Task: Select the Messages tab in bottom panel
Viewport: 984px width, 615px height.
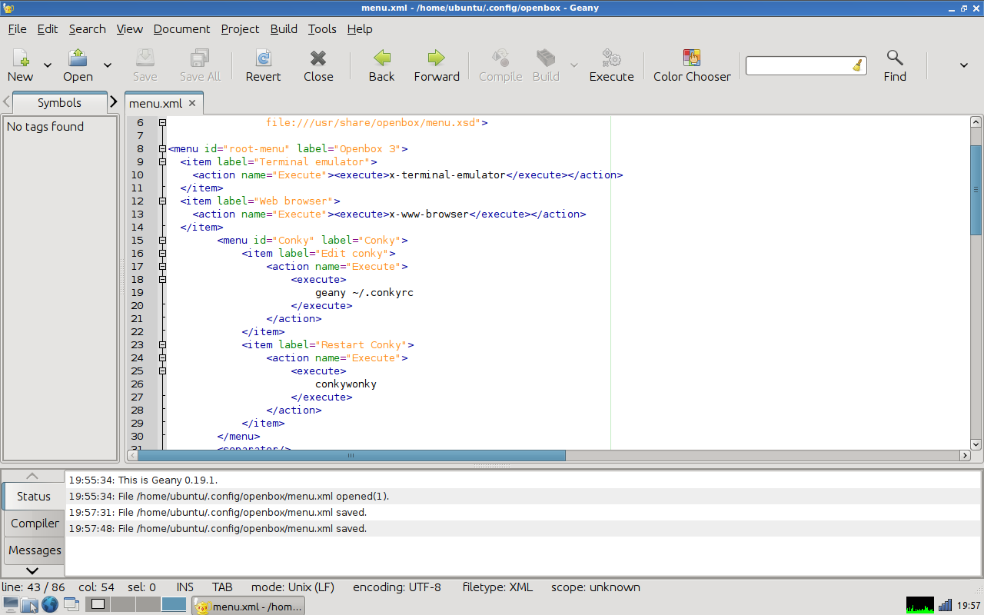Action: (x=35, y=550)
